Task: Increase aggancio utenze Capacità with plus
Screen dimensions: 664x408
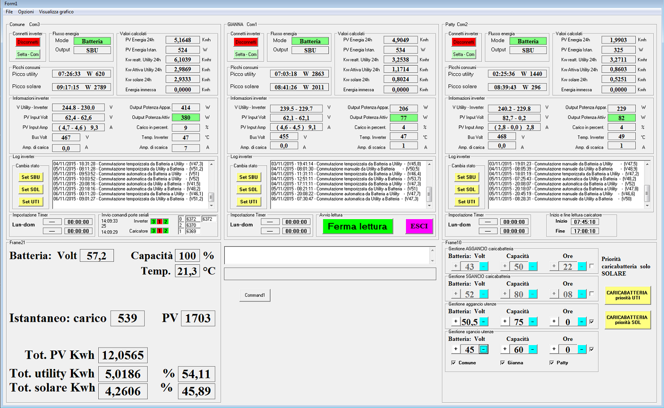Action: 505,322
